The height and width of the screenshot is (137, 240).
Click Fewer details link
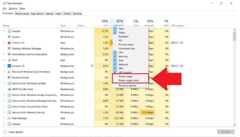[x=16, y=132]
